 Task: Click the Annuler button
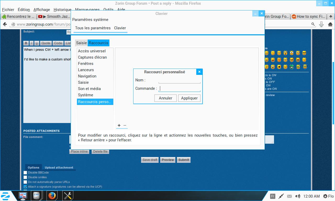point(165,98)
